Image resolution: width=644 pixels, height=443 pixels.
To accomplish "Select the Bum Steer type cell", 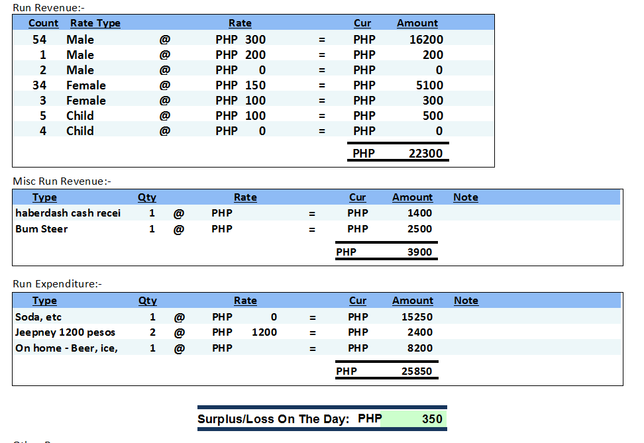I will 42,229.
